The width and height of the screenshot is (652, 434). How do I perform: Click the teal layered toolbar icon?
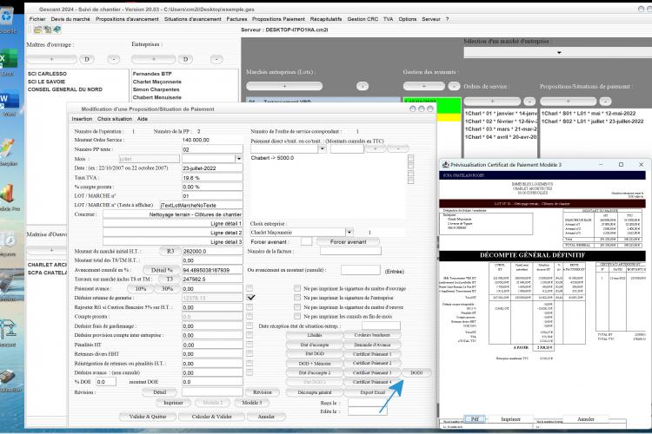point(57,30)
